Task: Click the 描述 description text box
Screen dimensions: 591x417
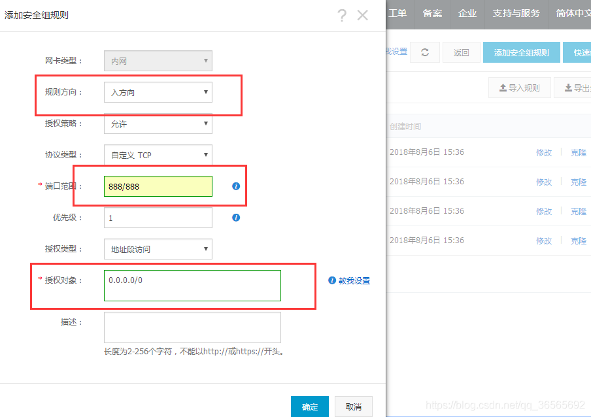Action: click(192, 327)
